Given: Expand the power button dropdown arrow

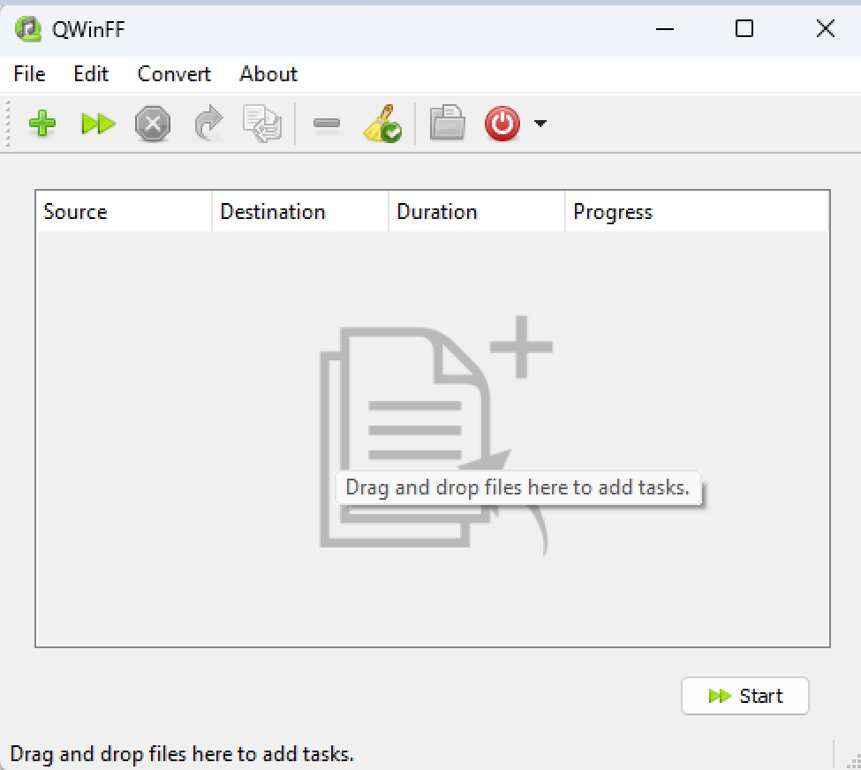Looking at the screenshot, I should (x=540, y=124).
